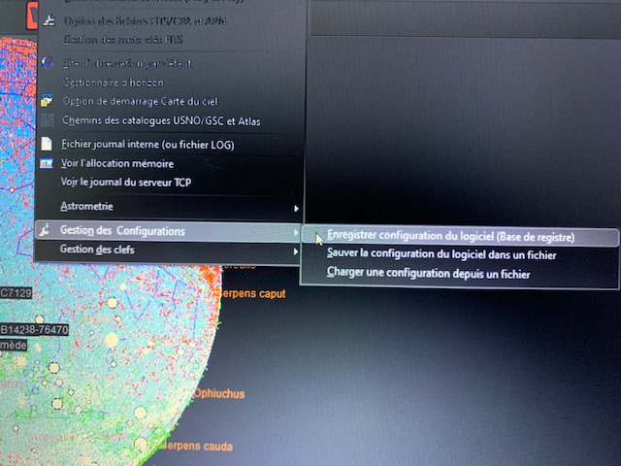The image size is (621, 466).
Task: Click the Ophiuchus constellation label
Action: tap(217, 394)
